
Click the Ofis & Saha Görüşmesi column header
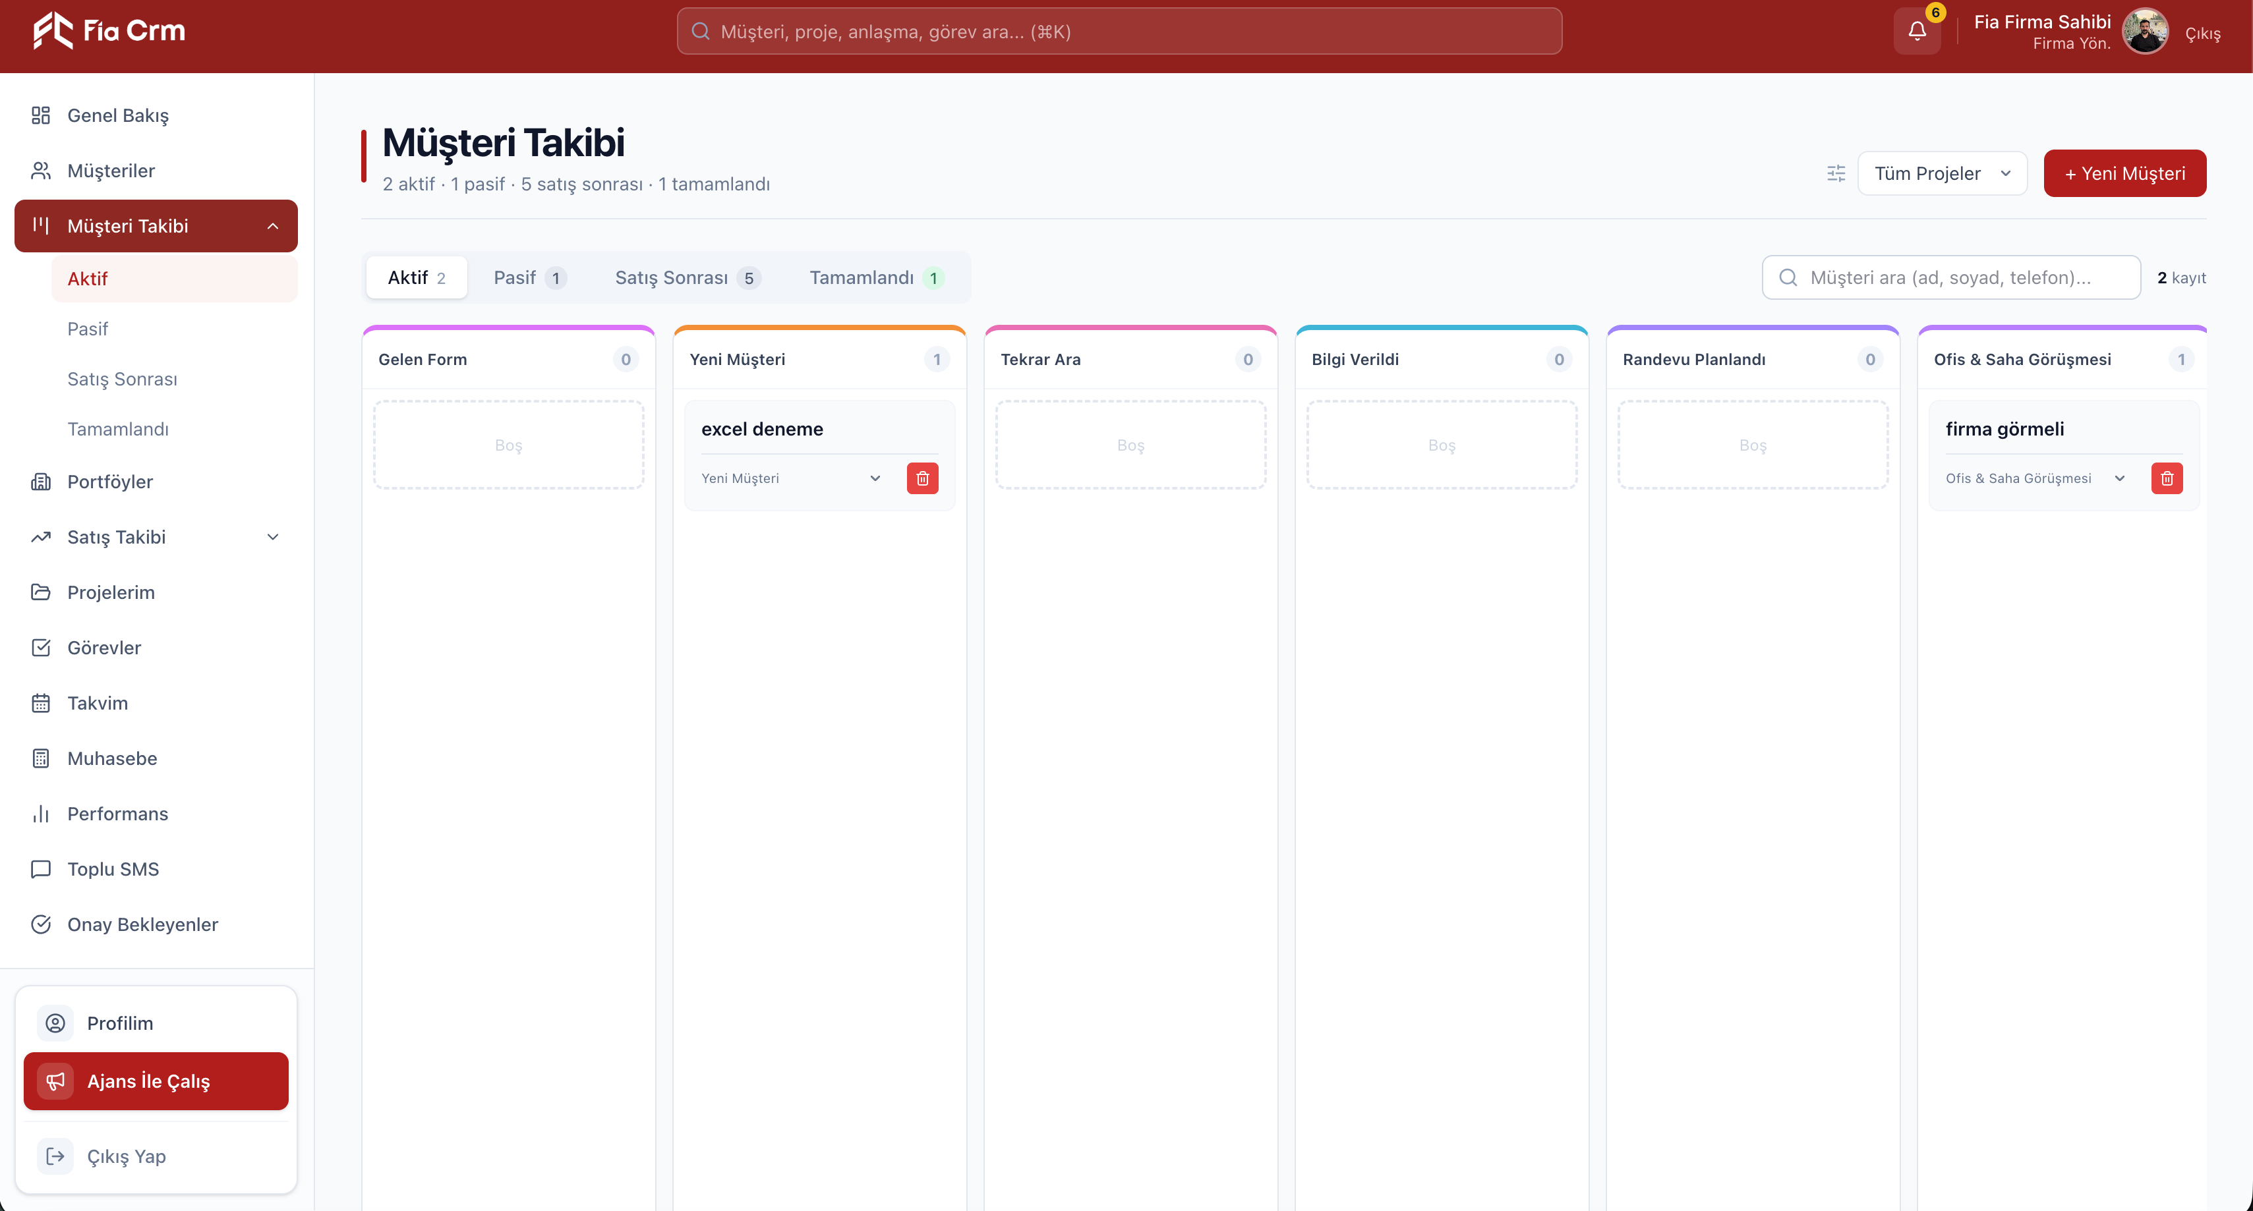point(2063,359)
